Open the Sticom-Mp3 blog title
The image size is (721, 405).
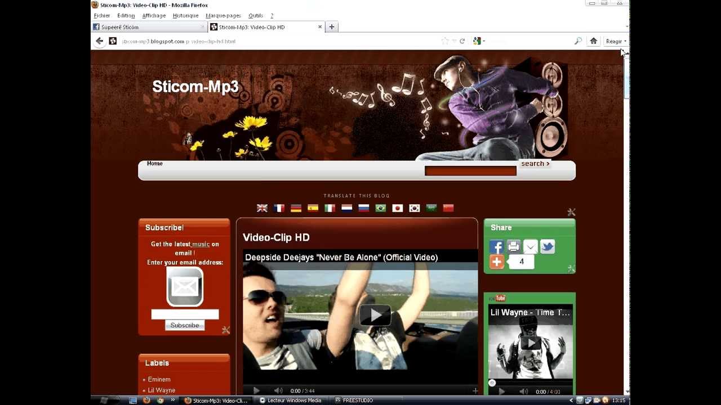[x=195, y=87]
